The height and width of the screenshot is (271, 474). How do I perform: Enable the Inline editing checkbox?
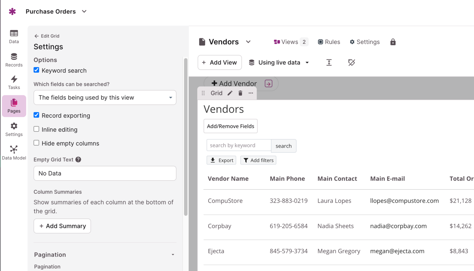(37, 129)
